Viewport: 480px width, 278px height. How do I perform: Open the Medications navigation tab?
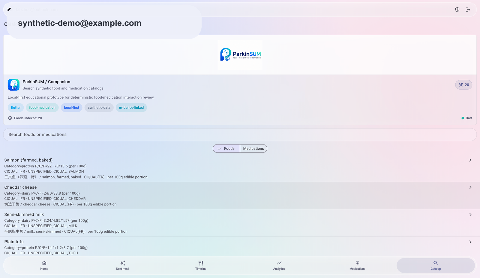point(357,265)
